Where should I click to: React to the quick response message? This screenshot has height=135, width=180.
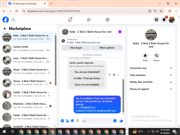tap(110, 75)
